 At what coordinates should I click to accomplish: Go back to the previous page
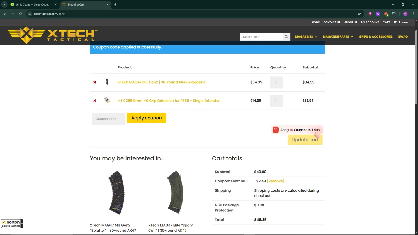(x=5, y=14)
